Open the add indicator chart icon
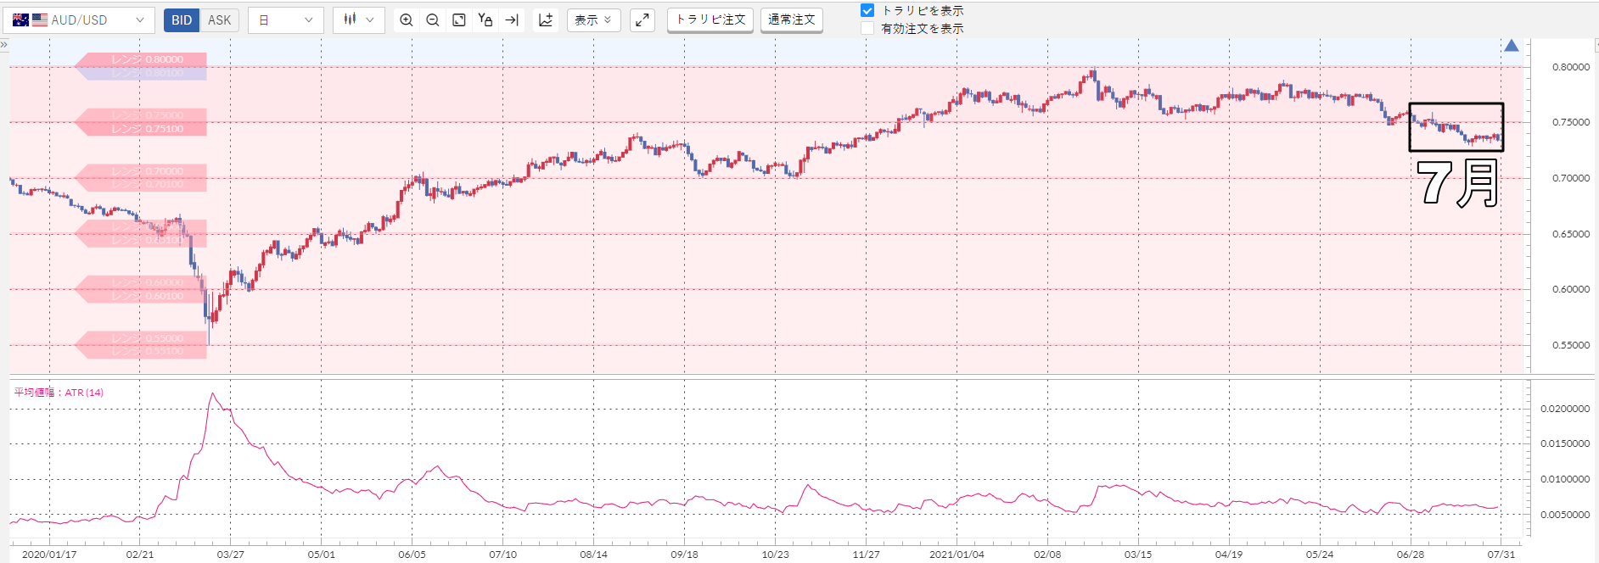 click(x=546, y=20)
